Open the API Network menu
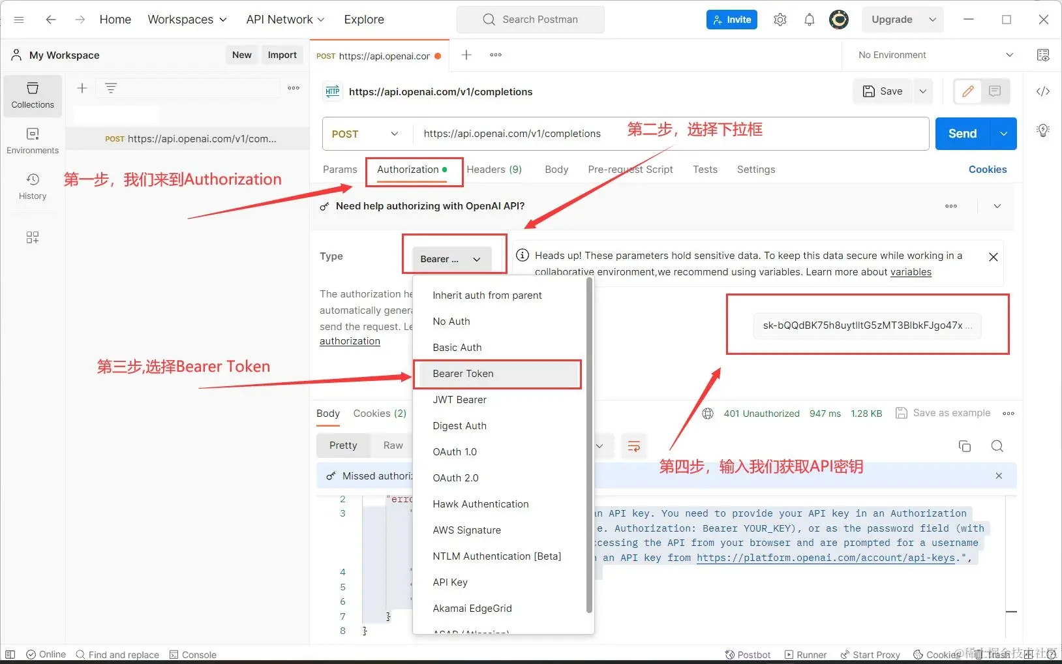Viewport: 1062px width, 664px height. coord(284,20)
